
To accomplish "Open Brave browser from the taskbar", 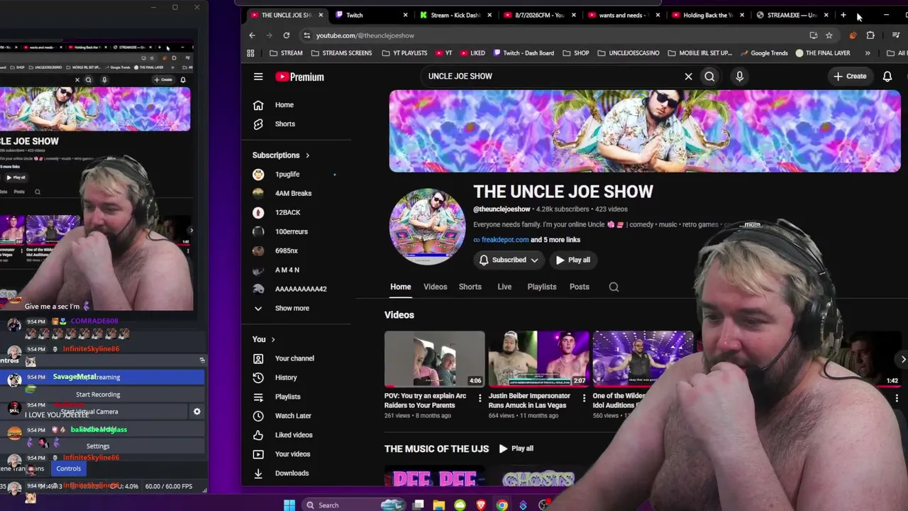I will (481, 505).
